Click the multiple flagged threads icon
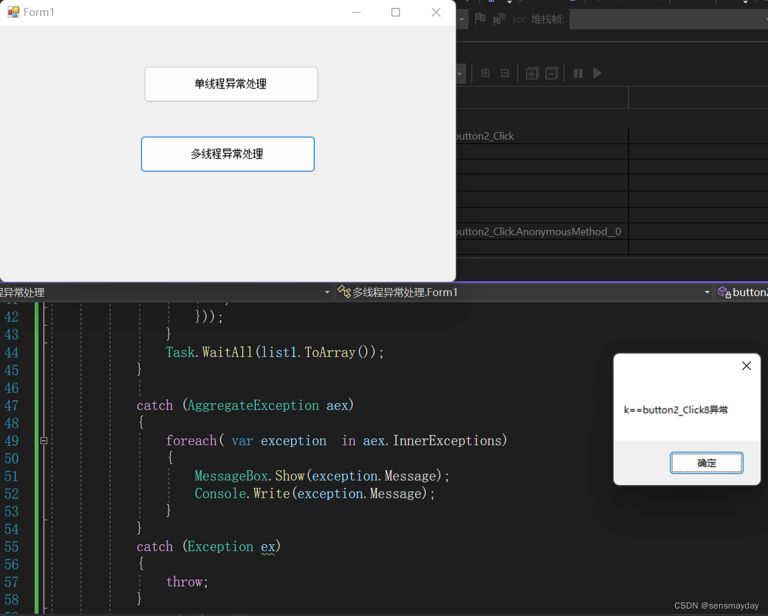This screenshot has height=616, width=768. [x=500, y=19]
